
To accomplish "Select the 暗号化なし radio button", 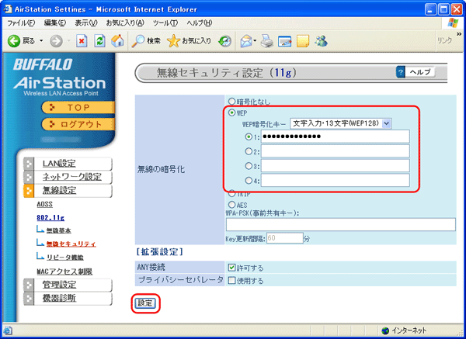I will coord(231,101).
